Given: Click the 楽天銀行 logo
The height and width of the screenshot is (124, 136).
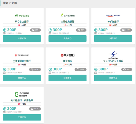Looking at the screenshot, I should (68, 55).
